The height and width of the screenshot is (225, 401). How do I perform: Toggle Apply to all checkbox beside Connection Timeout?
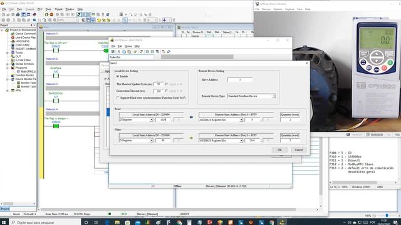166,91
